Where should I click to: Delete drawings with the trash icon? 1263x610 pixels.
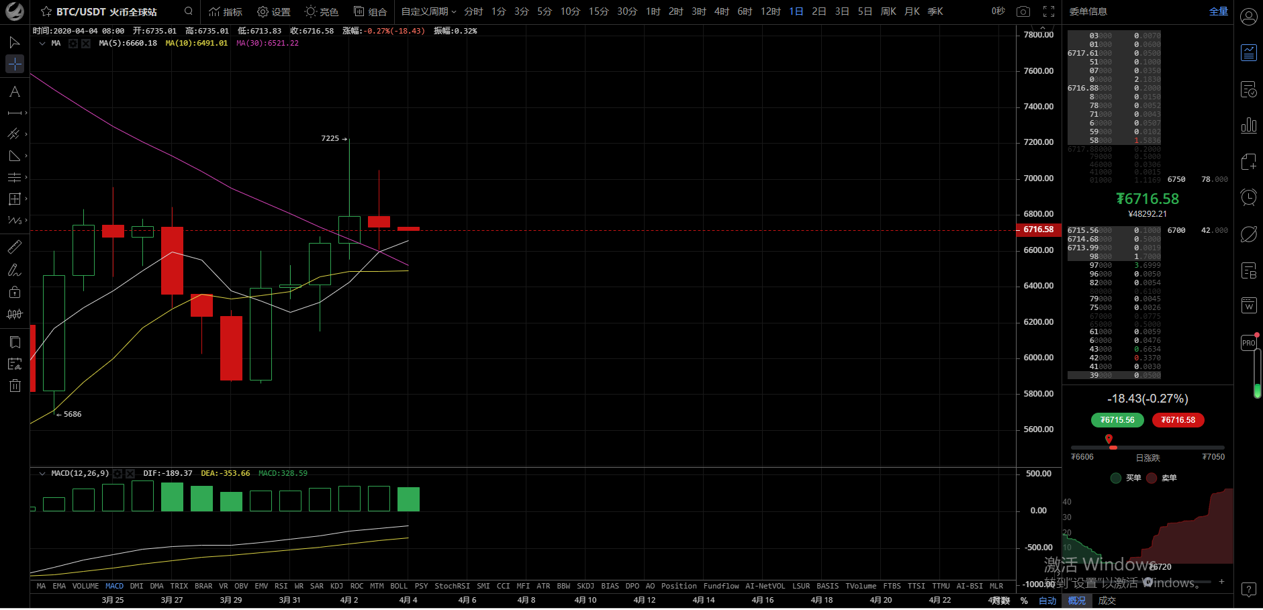click(15, 385)
